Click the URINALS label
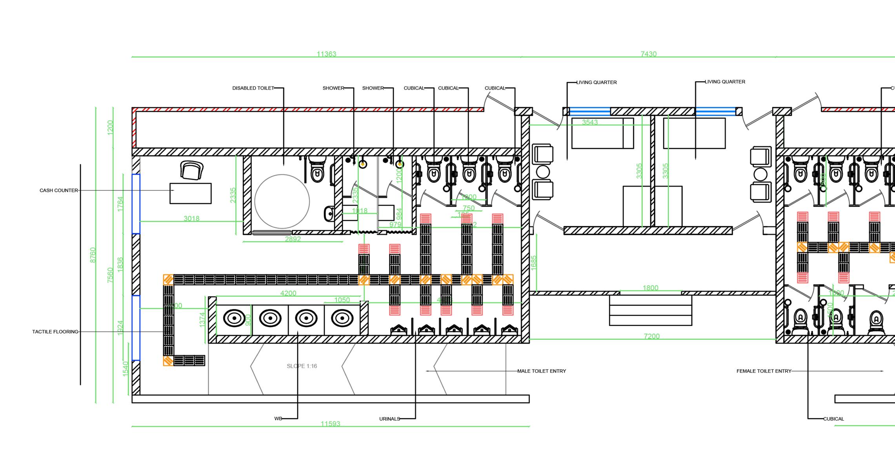895x454 pixels. click(389, 419)
